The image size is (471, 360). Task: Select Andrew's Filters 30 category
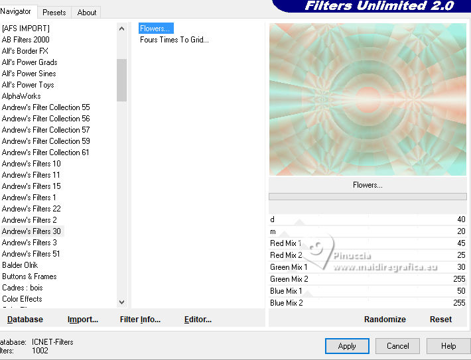(x=31, y=231)
